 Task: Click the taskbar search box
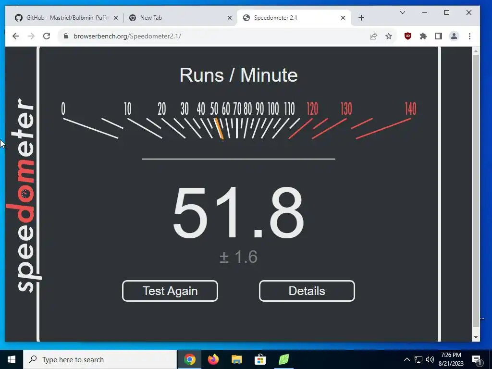point(100,359)
